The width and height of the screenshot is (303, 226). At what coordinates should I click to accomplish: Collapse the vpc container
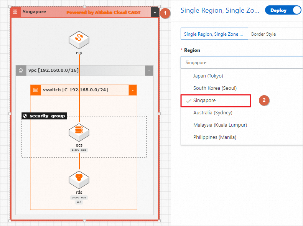[x=149, y=71]
